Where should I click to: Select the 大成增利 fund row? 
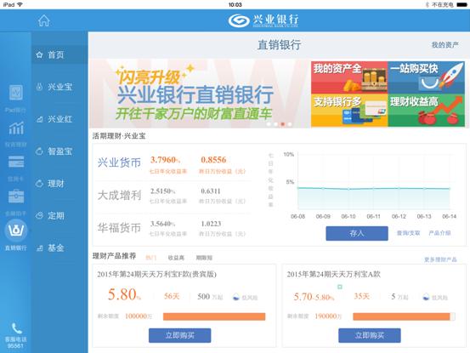click(173, 196)
